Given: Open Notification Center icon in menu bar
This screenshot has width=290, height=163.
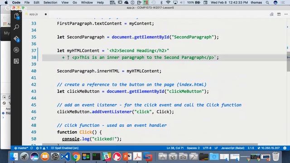Looking at the screenshot, I should 283,2.
